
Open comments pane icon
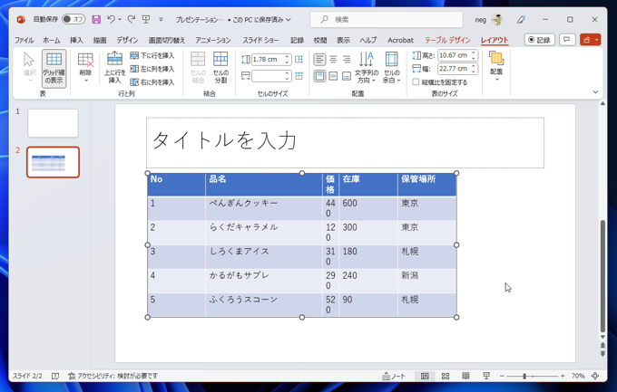coord(567,40)
